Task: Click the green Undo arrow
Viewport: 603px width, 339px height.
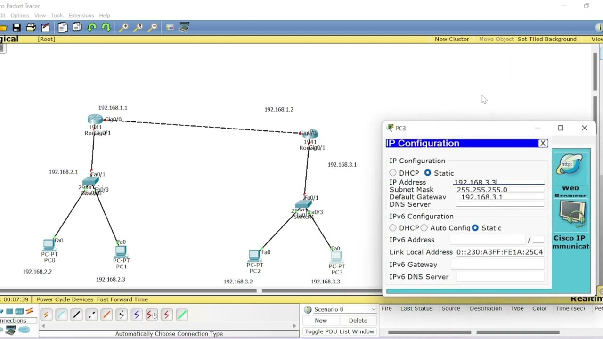Action: 92,28
